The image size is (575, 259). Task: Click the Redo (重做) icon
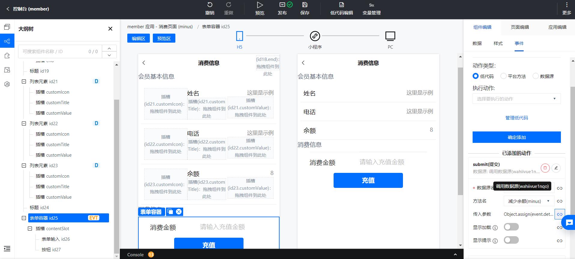pos(228,5)
